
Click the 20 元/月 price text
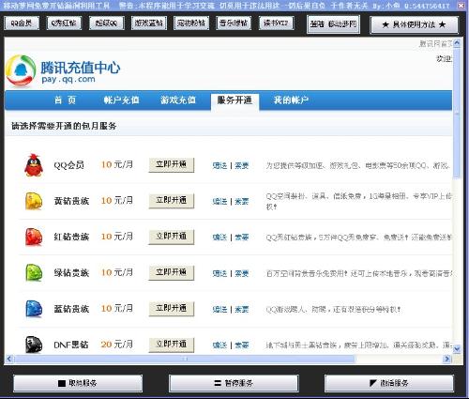117,345
